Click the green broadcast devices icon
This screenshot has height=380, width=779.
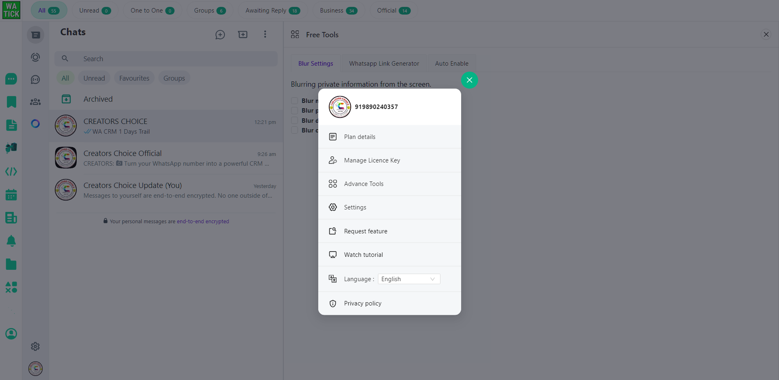tap(11, 148)
